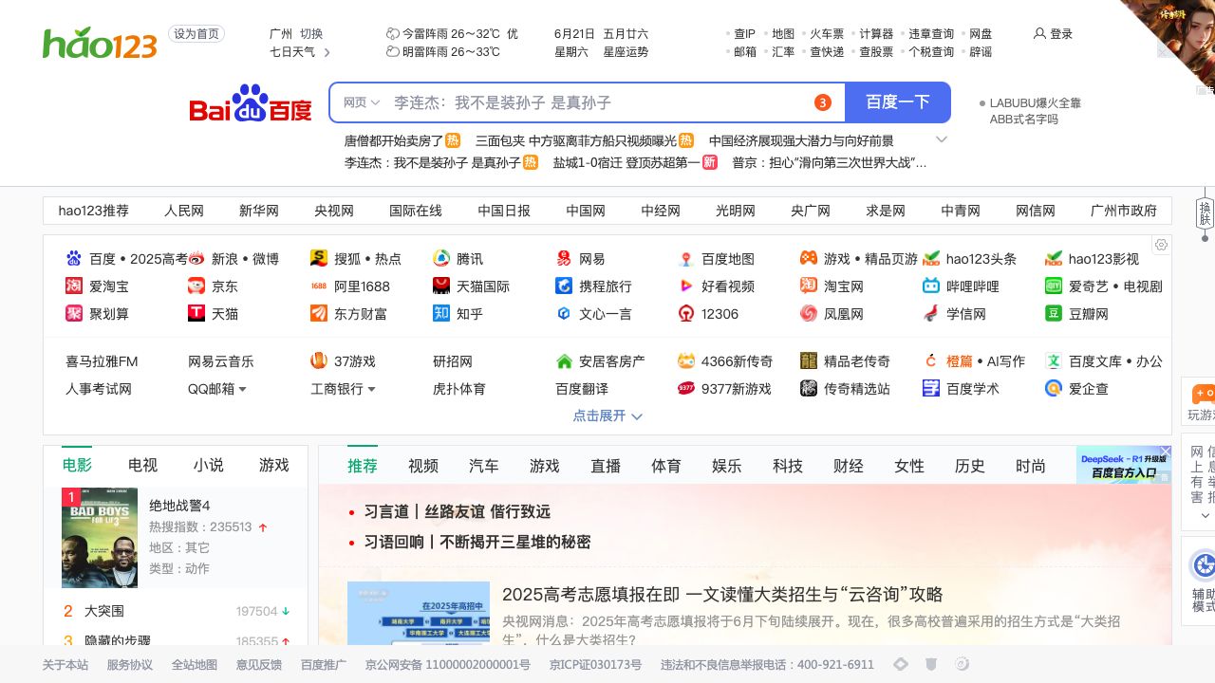Click the Bilibili site icon
1215x683 pixels.
931,286
